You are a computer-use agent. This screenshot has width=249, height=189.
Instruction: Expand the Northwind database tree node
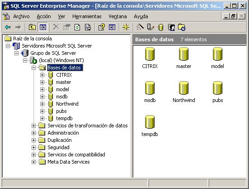[x=42, y=104]
